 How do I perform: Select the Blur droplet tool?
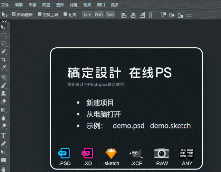point(3,118)
